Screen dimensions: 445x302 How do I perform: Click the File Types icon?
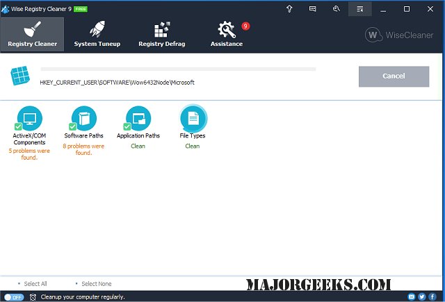point(193,118)
